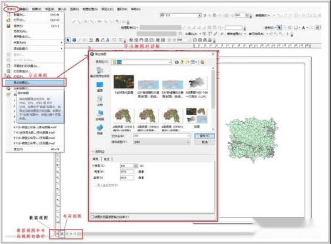
Task: Choose the Save entry with Ctrl+S shortcut
Action: coord(34,26)
